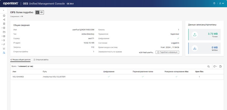This screenshot has height=110, width=227.
Task: Open the user account dropdown
Action: pos(221,3)
